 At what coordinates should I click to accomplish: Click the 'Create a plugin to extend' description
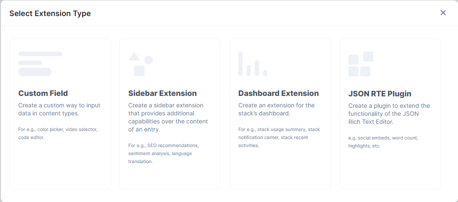point(389,114)
